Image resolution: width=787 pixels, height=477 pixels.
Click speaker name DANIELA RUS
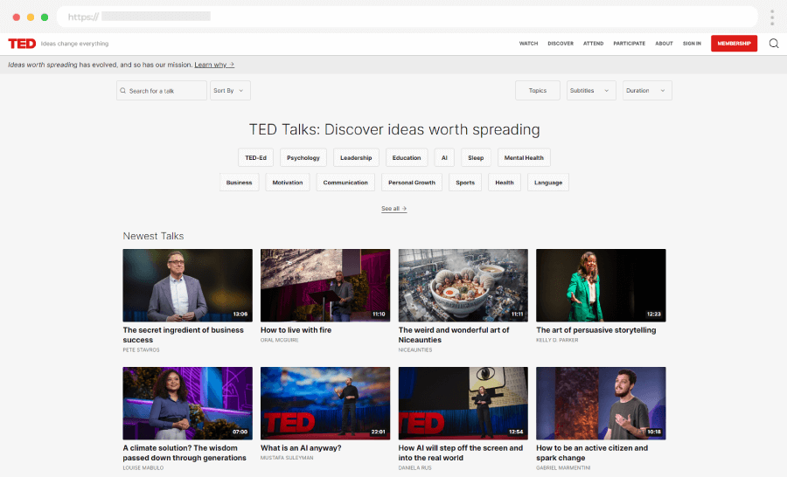pos(414,468)
